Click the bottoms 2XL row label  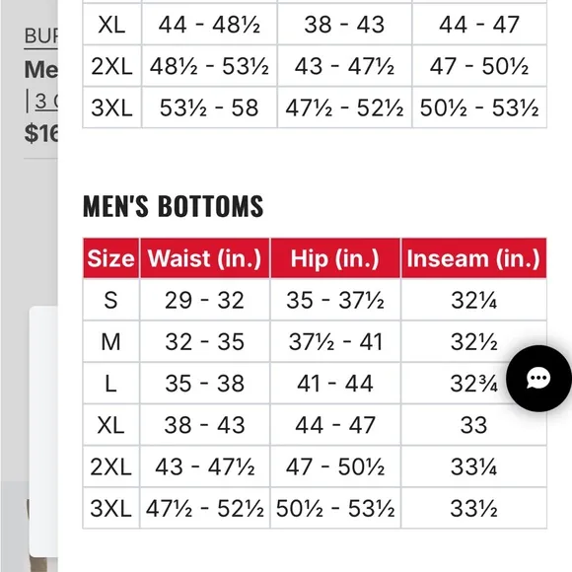click(110, 466)
